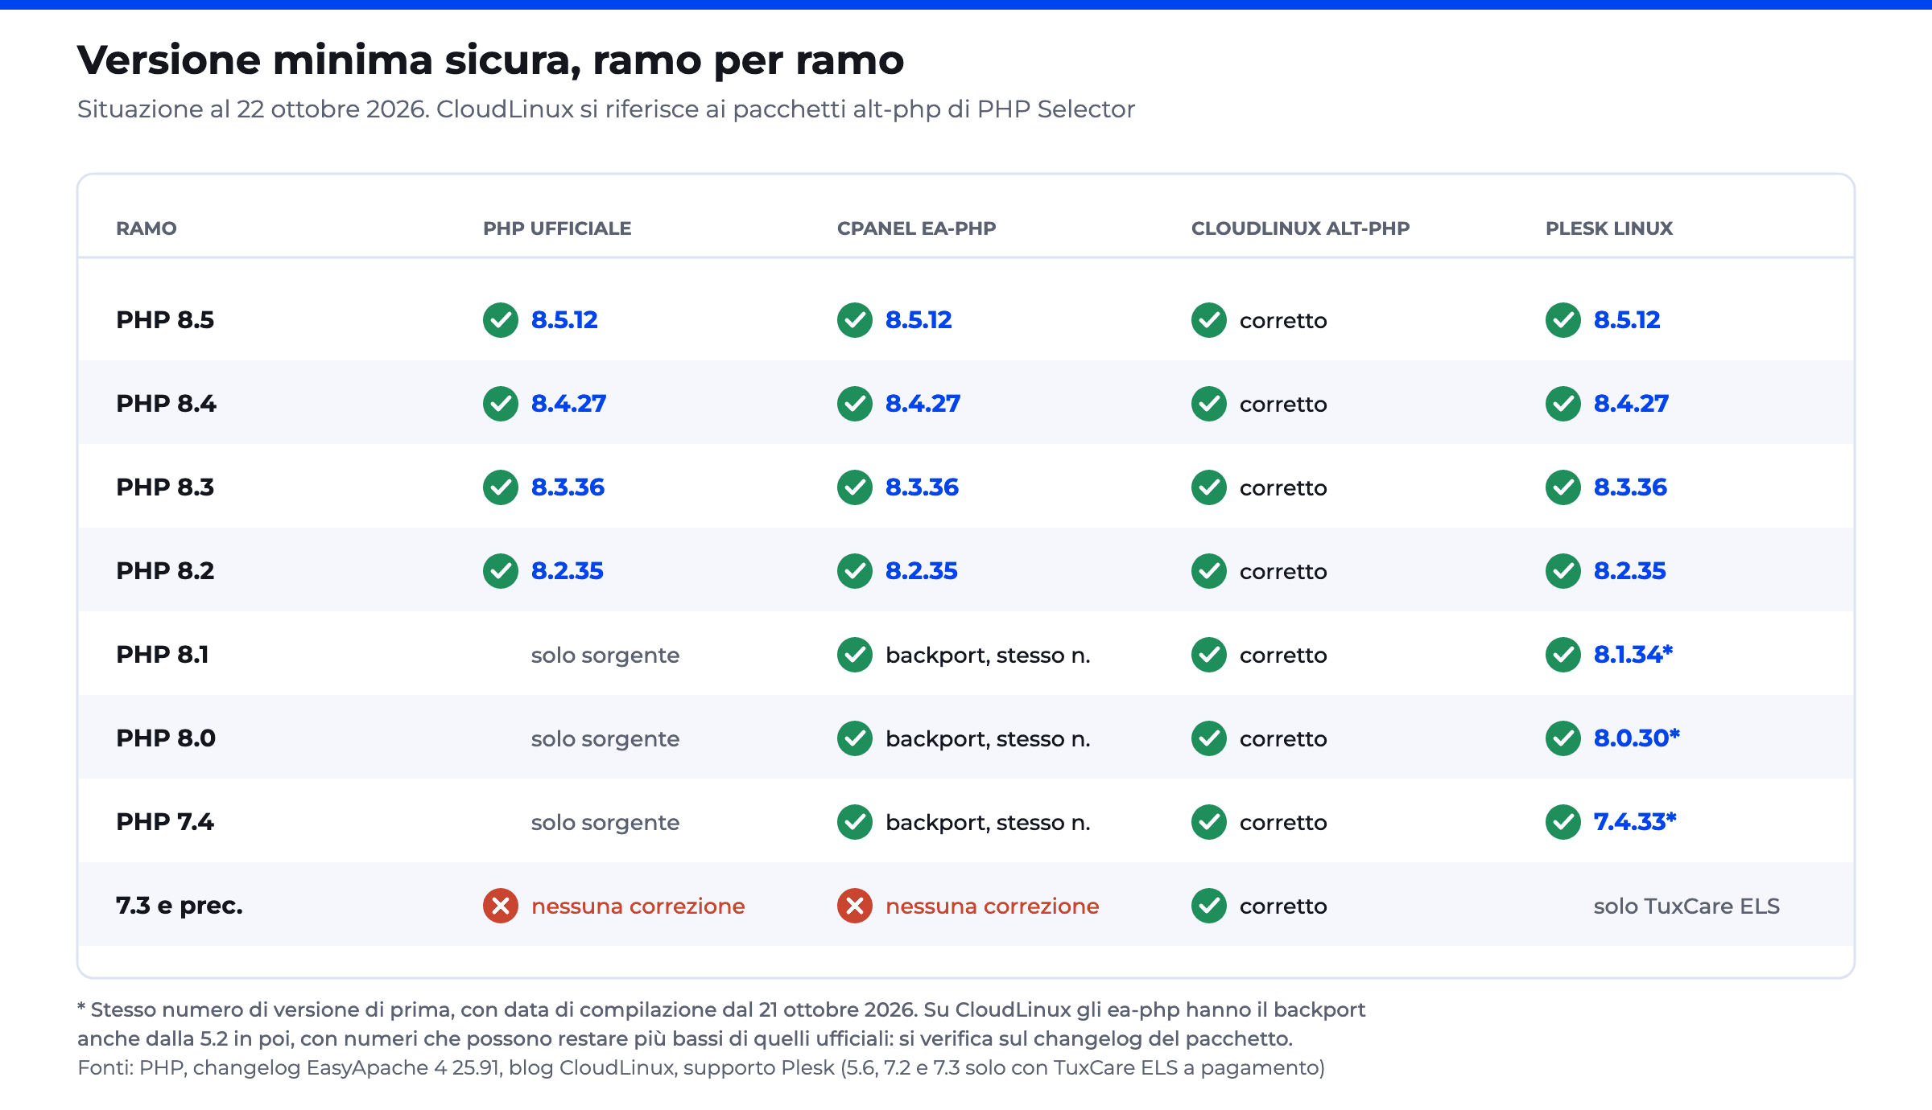The width and height of the screenshot is (1932, 1110).
Task: Click the check icon beside Plesk 8.1.34*
Action: 1563,655
